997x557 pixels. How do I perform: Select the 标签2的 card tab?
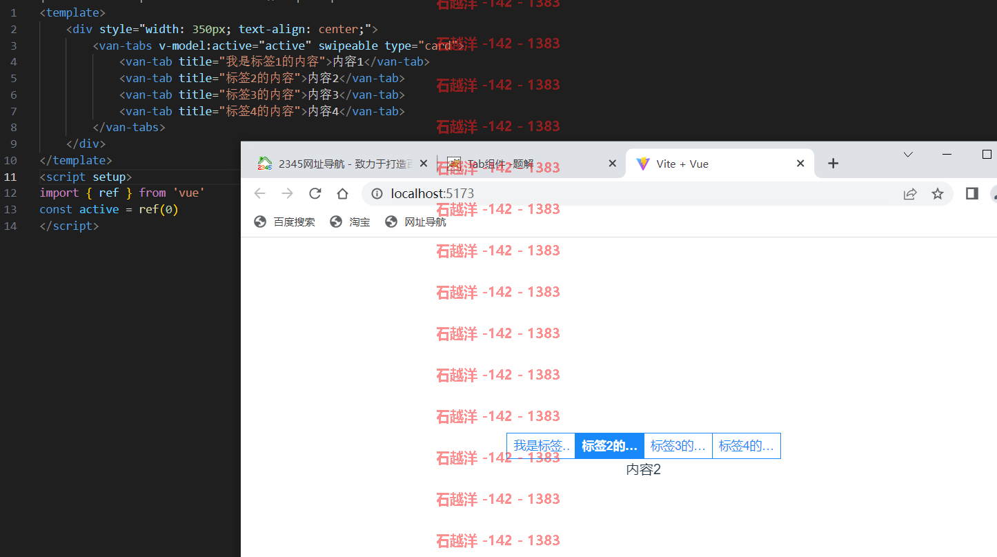click(609, 446)
